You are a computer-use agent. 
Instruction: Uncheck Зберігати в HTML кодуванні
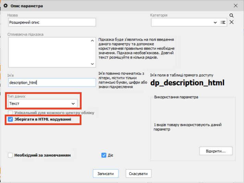[10, 120]
